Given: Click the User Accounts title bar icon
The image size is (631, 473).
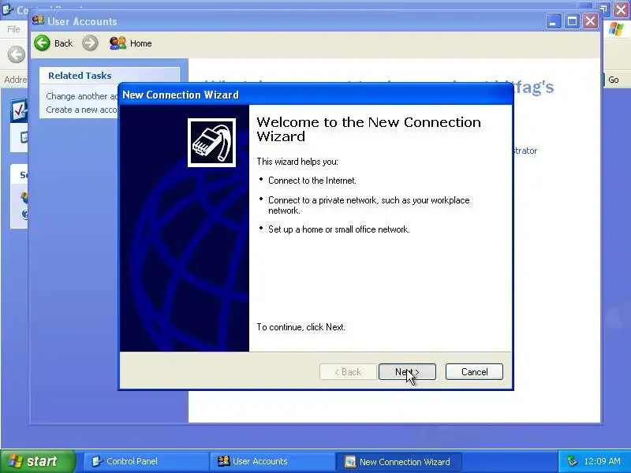Looking at the screenshot, I should (x=38, y=20).
